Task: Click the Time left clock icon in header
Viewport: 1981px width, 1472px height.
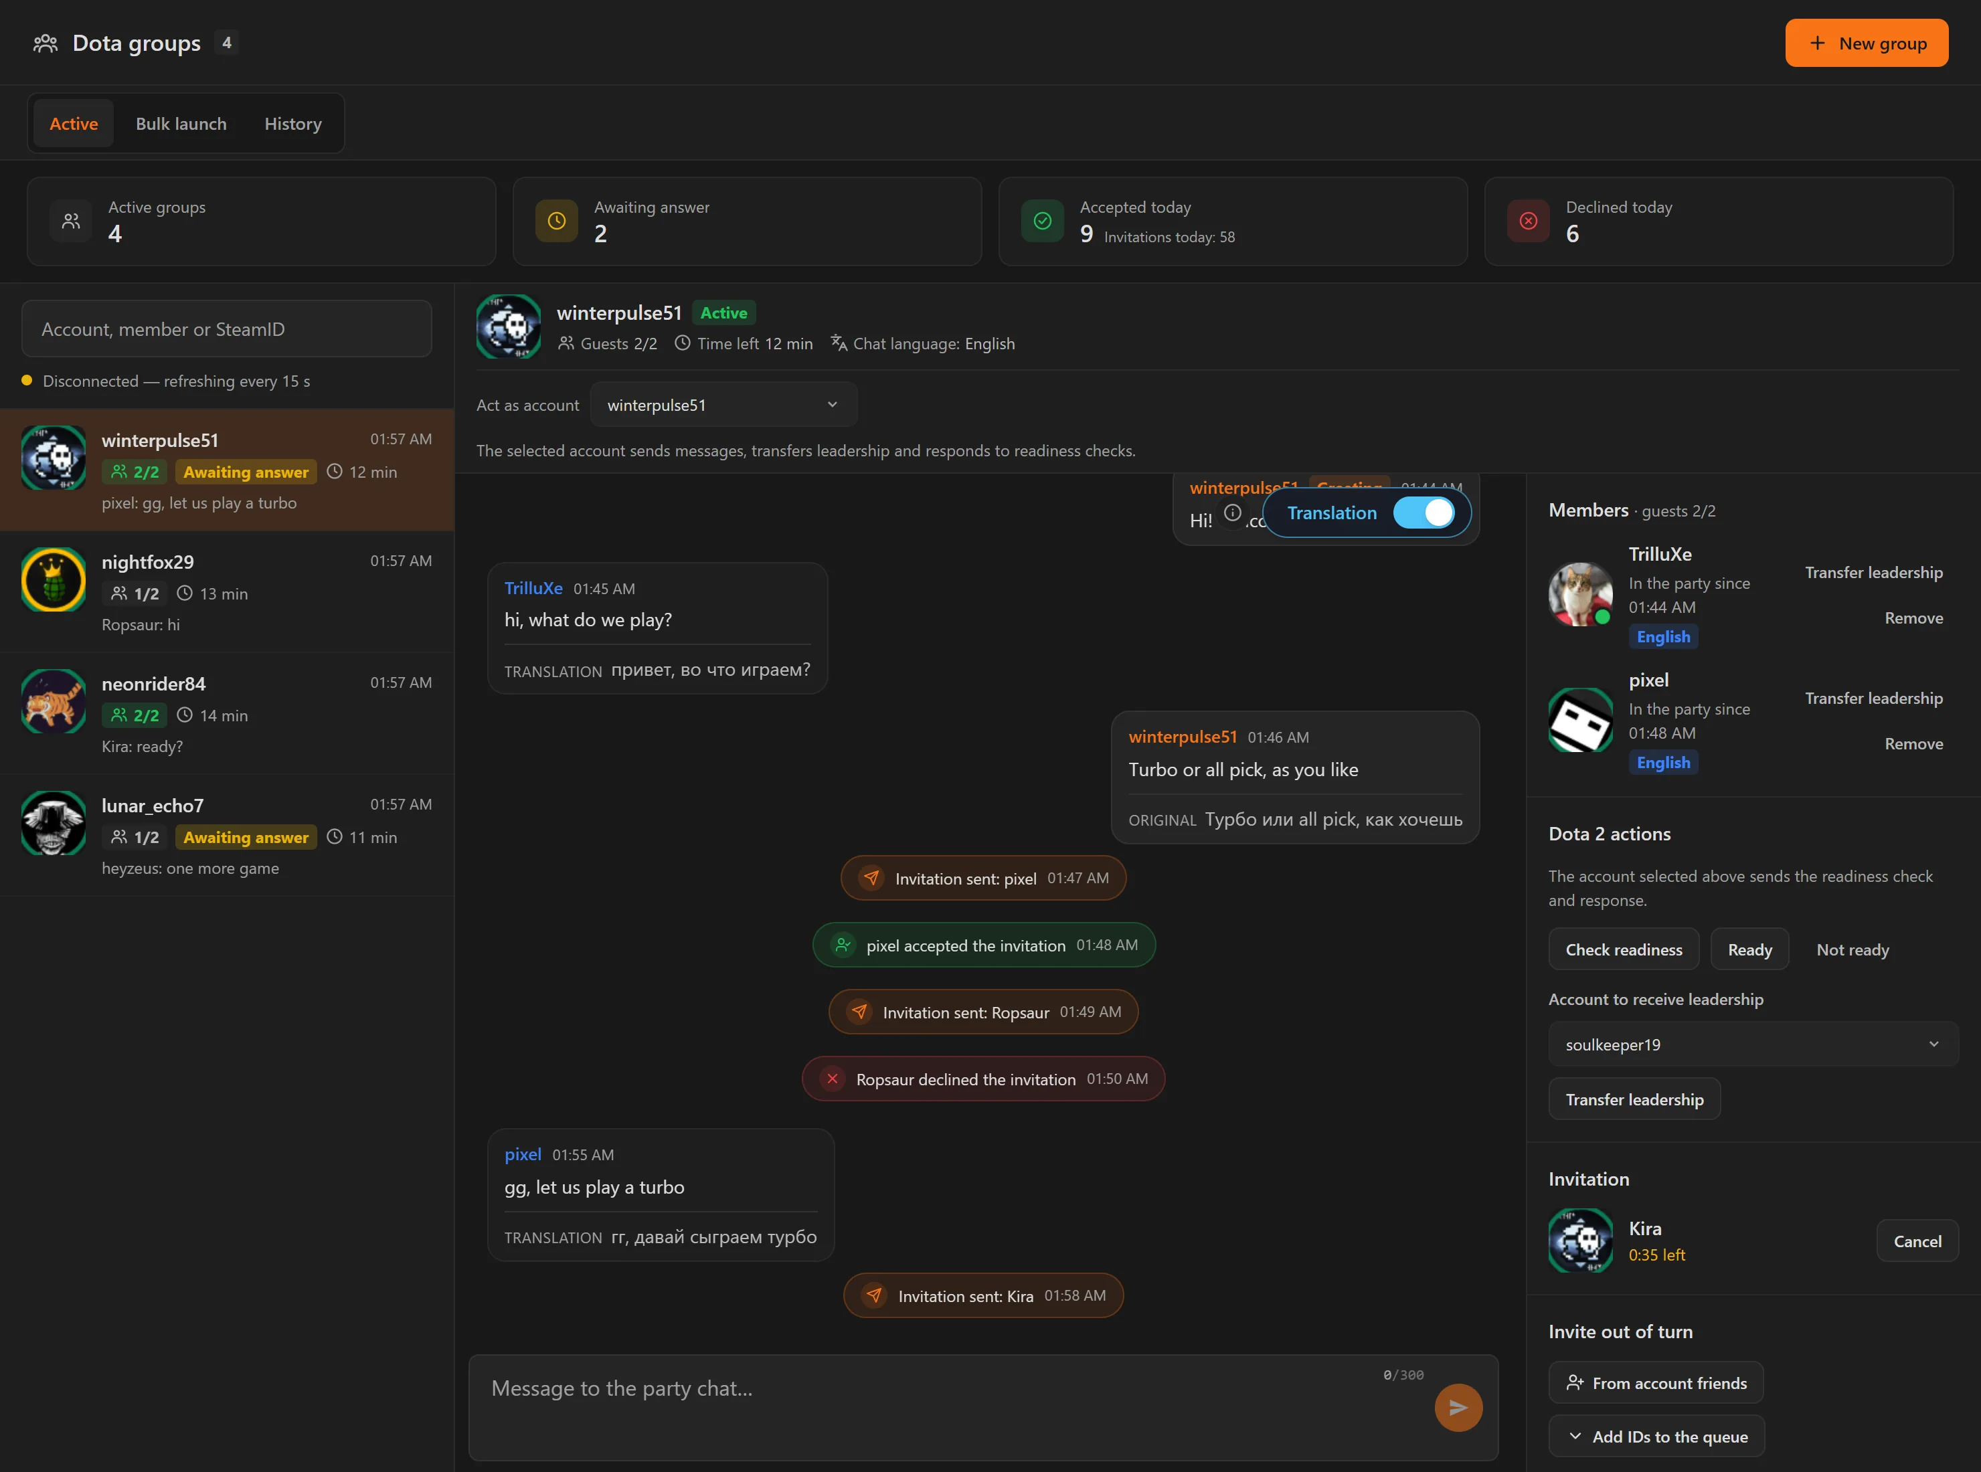Action: (683, 343)
